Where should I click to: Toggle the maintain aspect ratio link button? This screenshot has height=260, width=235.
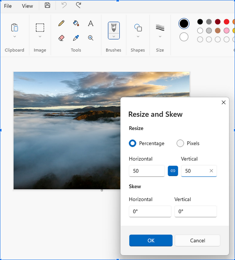click(x=173, y=171)
